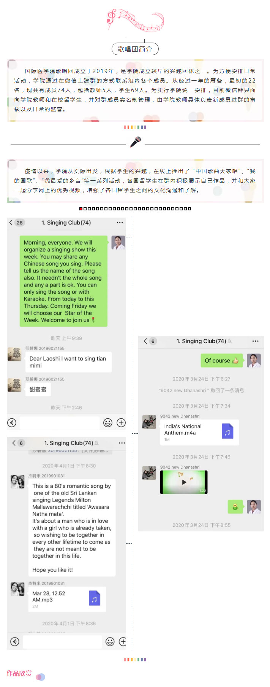Tap avatar next to Dear Laoshi message
270x687 pixels.
tap(14, 354)
